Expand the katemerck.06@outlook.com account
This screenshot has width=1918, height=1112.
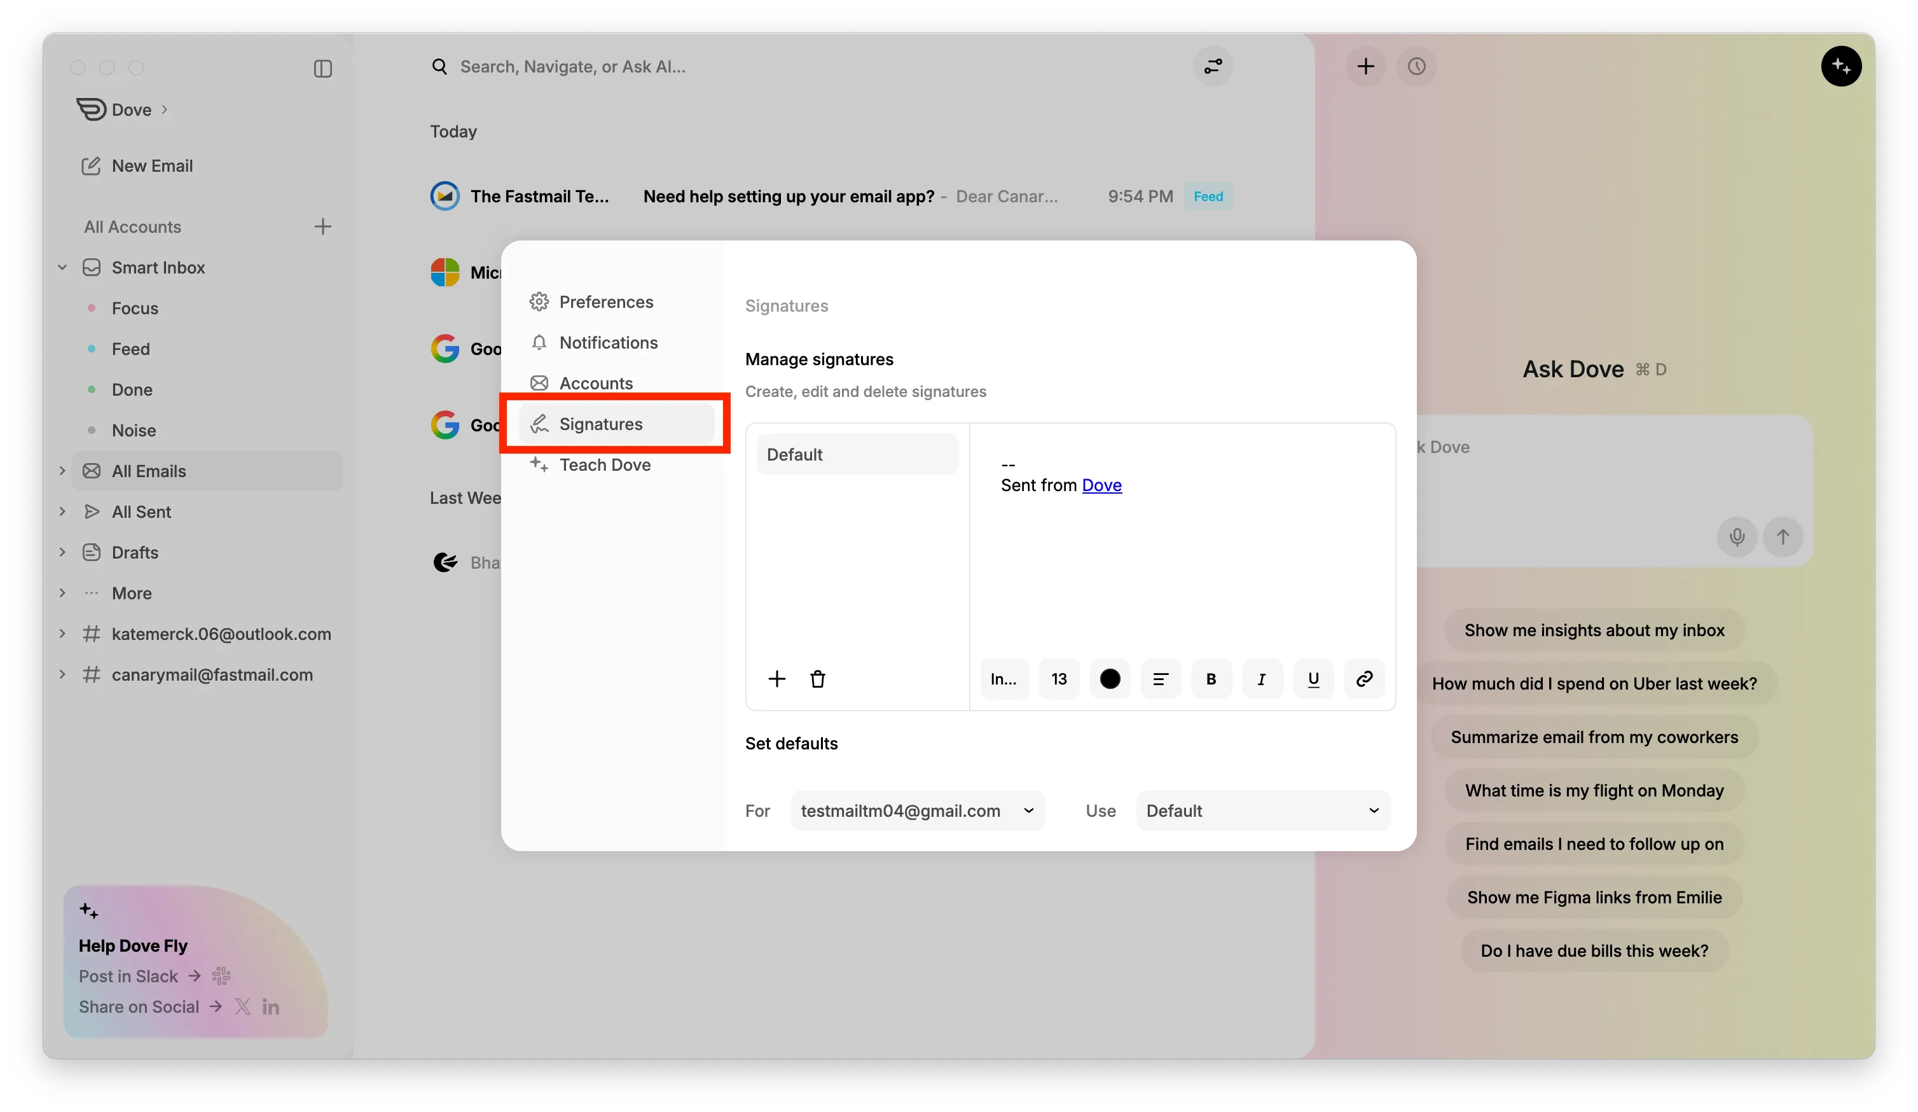(x=62, y=633)
